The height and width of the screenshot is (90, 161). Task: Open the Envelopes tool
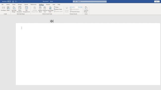point(3,9)
